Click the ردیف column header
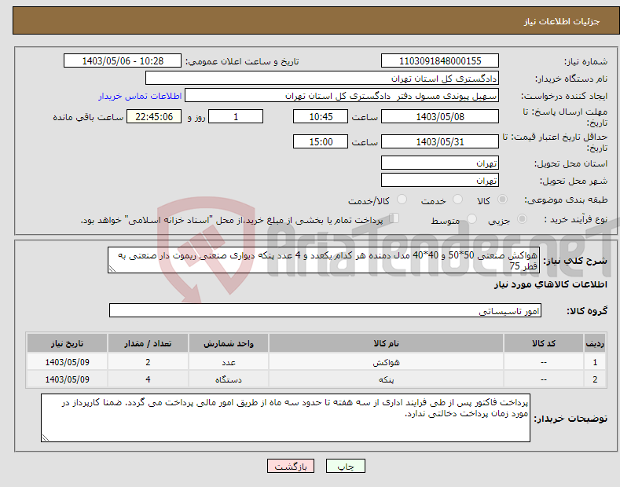620x487 pixels. [595, 343]
